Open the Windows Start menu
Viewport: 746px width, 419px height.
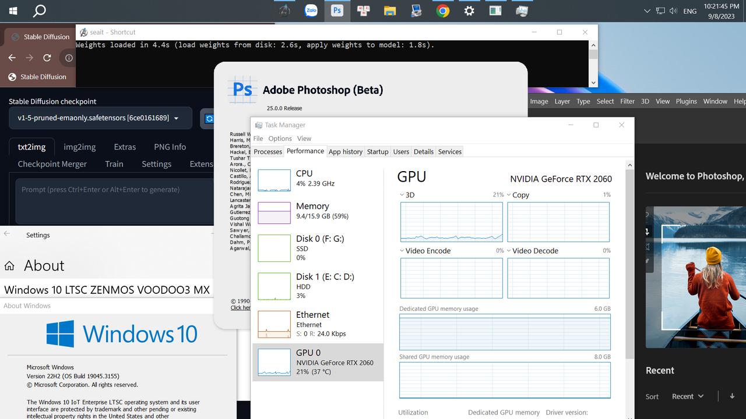pos(13,10)
